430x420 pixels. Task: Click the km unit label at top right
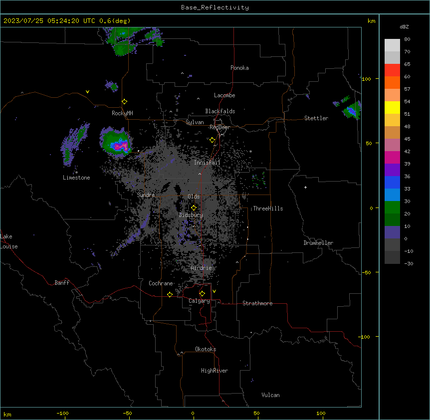pyautogui.click(x=371, y=21)
